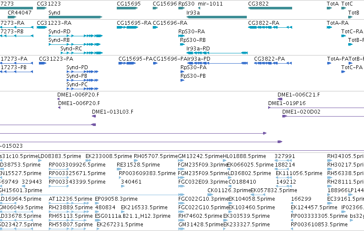Screen dimensions: 364x231
Task: Select EST EK057832.5prime
Action: pos(274,191)
